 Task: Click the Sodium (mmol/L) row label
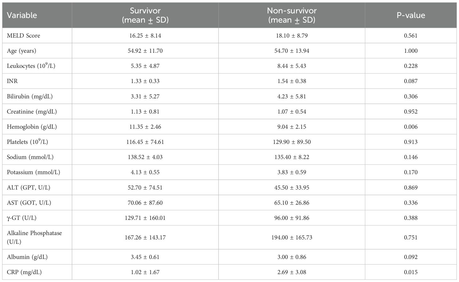(x=30, y=157)
